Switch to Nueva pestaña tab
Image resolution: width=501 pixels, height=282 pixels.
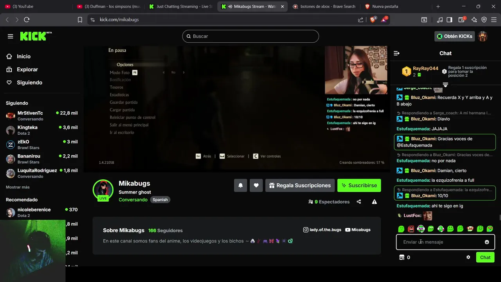point(396,7)
